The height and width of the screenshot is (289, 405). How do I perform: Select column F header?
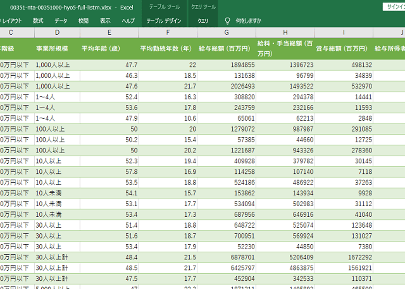tap(168, 32)
